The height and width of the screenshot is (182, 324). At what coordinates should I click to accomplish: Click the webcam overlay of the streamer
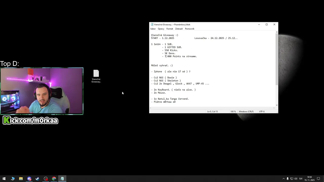coord(42,91)
